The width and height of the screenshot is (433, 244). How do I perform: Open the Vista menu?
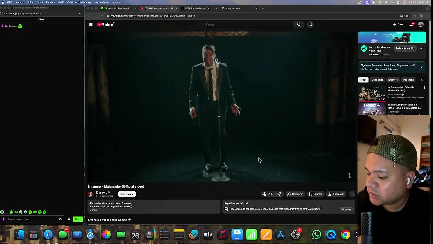click(x=40, y=2)
